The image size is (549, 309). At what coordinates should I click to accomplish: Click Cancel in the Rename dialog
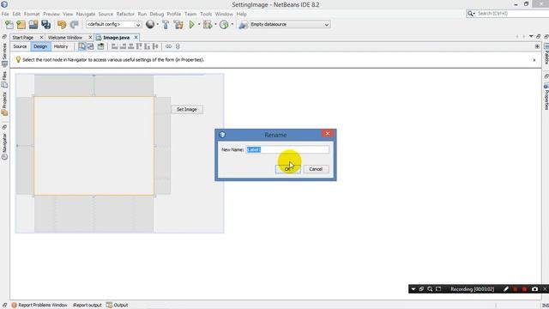(x=316, y=169)
